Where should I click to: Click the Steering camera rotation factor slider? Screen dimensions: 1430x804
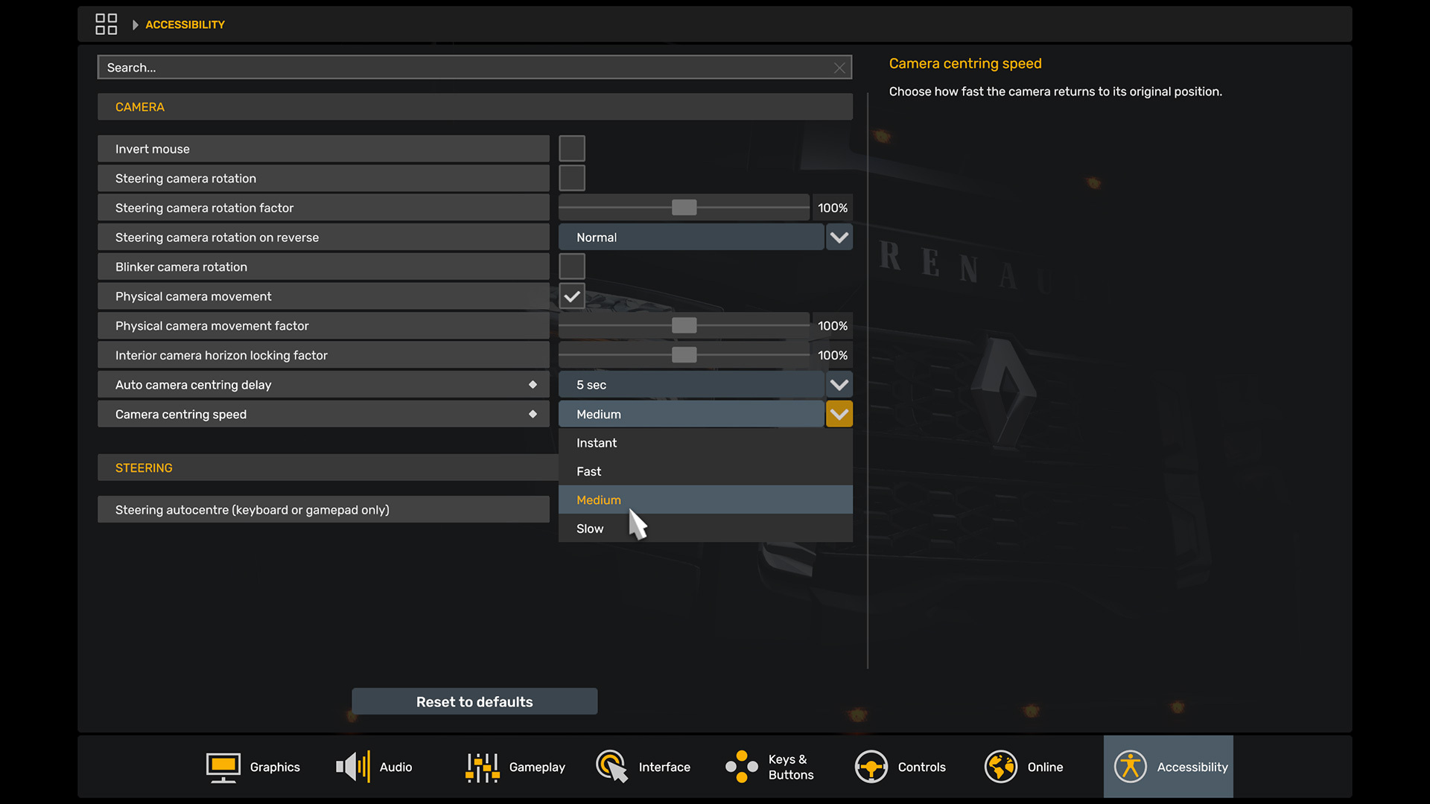(684, 208)
